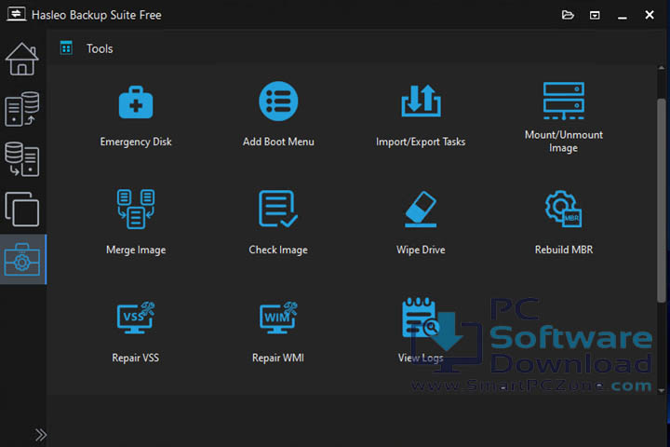Click the Add Boot Menu label
The image size is (670, 447).
tap(278, 142)
